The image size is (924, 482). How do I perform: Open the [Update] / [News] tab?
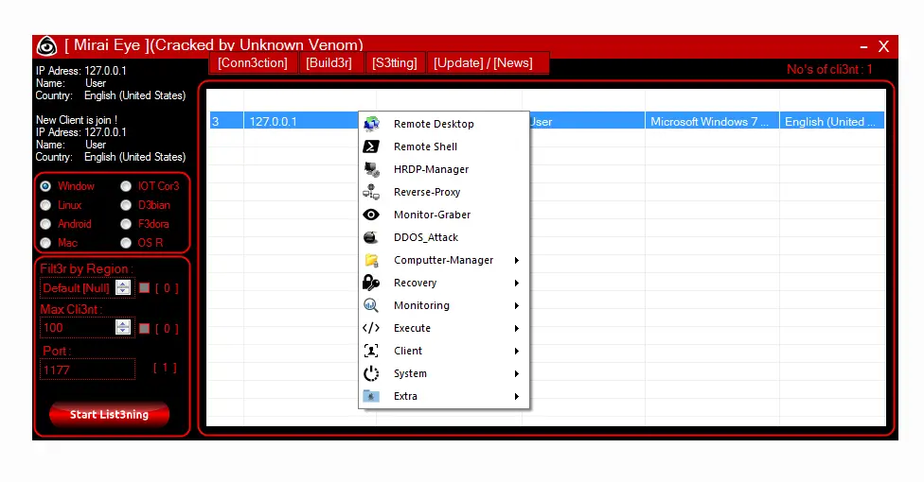click(x=483, y=63)
